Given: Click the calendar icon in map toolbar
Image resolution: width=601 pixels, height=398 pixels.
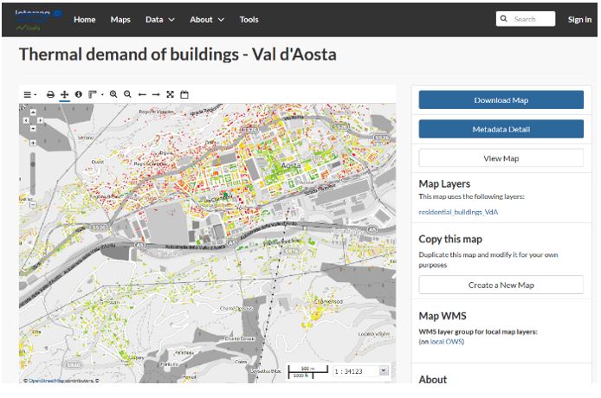Looking at the screenshot, I should pos(184,93).
